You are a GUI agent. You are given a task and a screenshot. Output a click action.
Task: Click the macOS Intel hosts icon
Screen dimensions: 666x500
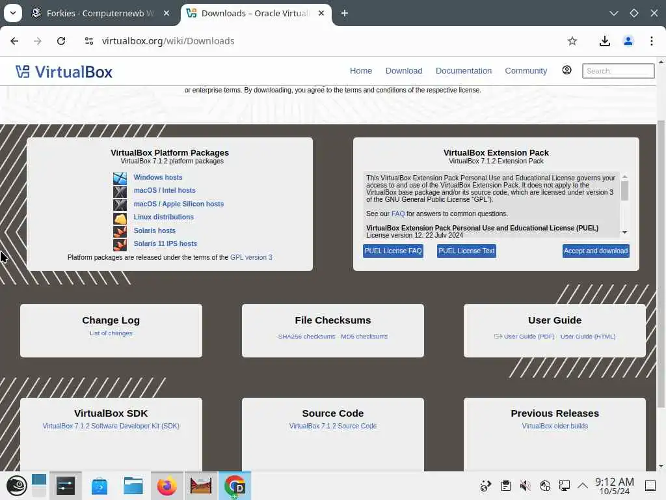[120, 191]
